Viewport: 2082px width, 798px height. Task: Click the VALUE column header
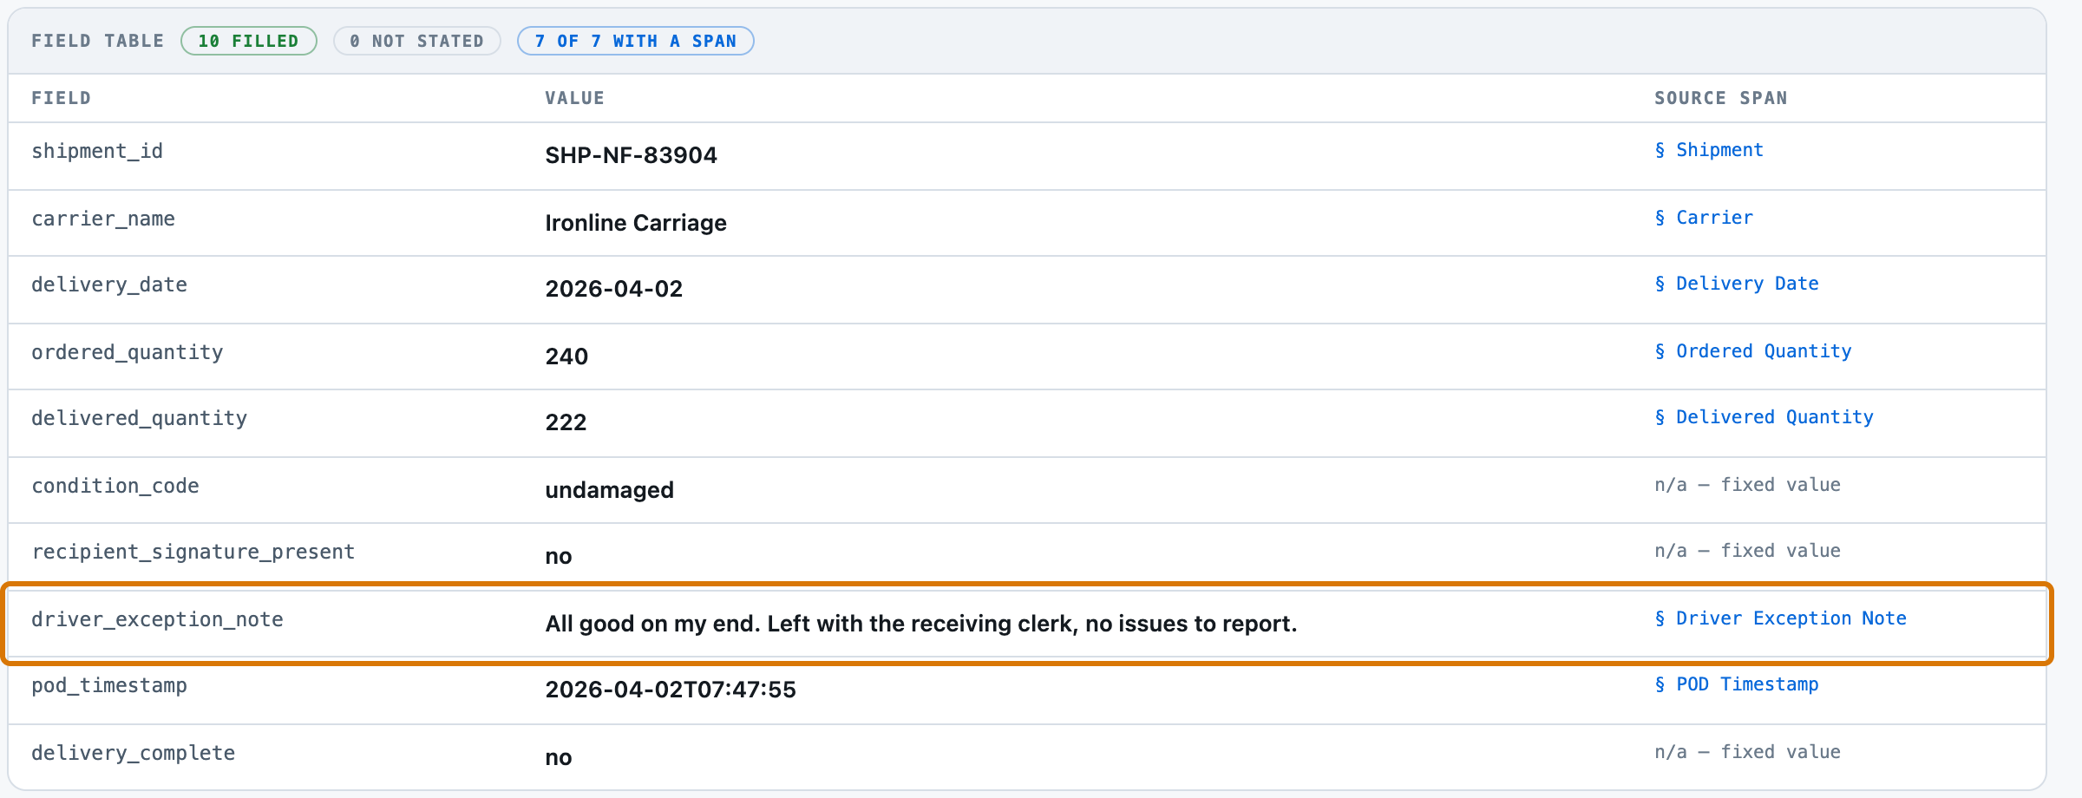[x=574, y=98]
